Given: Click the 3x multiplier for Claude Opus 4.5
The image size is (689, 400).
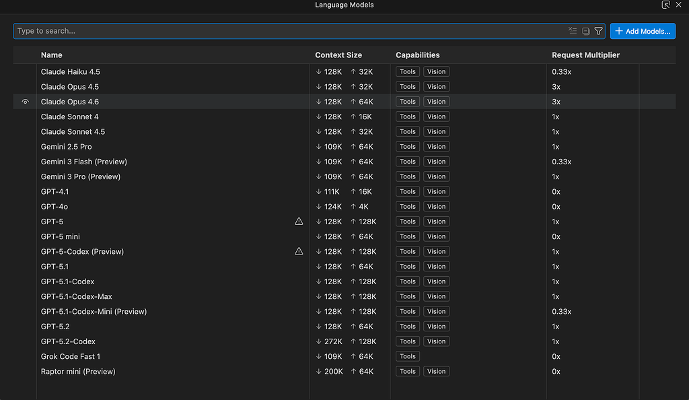Looking at the screenshot, I should click(556, 87).
